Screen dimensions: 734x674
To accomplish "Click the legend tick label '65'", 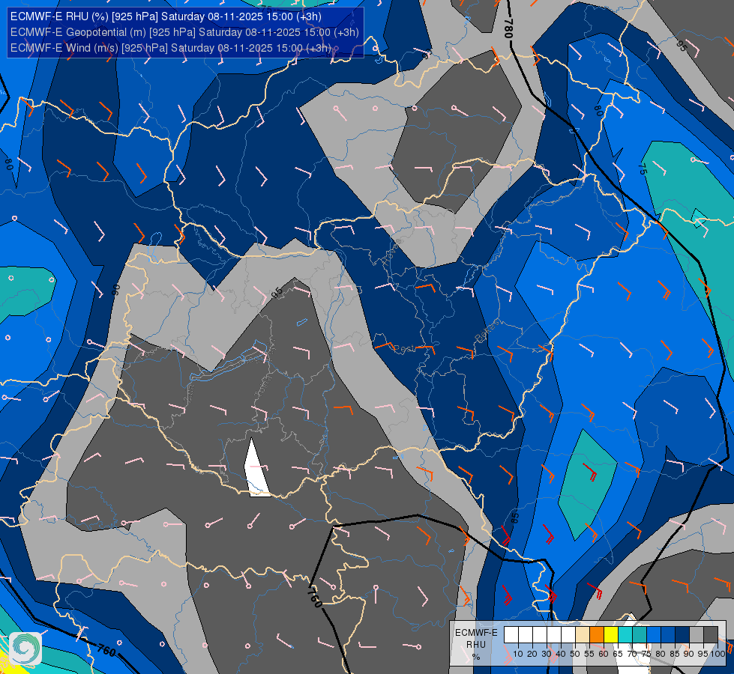I will pyautogui.click(x=618, y=654).
